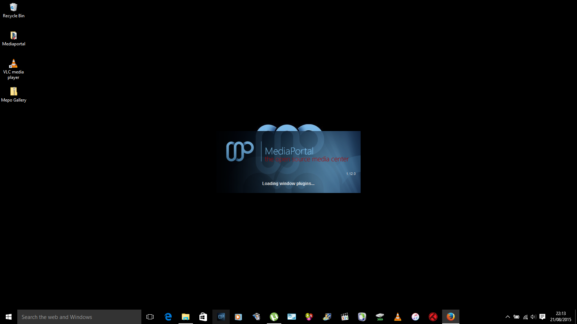Viewport: 577px width, 324px height.
Task: Click the Search the web and Windows box
Action: pyautogui.click(x=79, y=317)
